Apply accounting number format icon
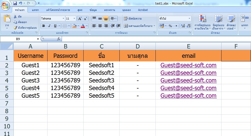 click(x=162, y=26)
